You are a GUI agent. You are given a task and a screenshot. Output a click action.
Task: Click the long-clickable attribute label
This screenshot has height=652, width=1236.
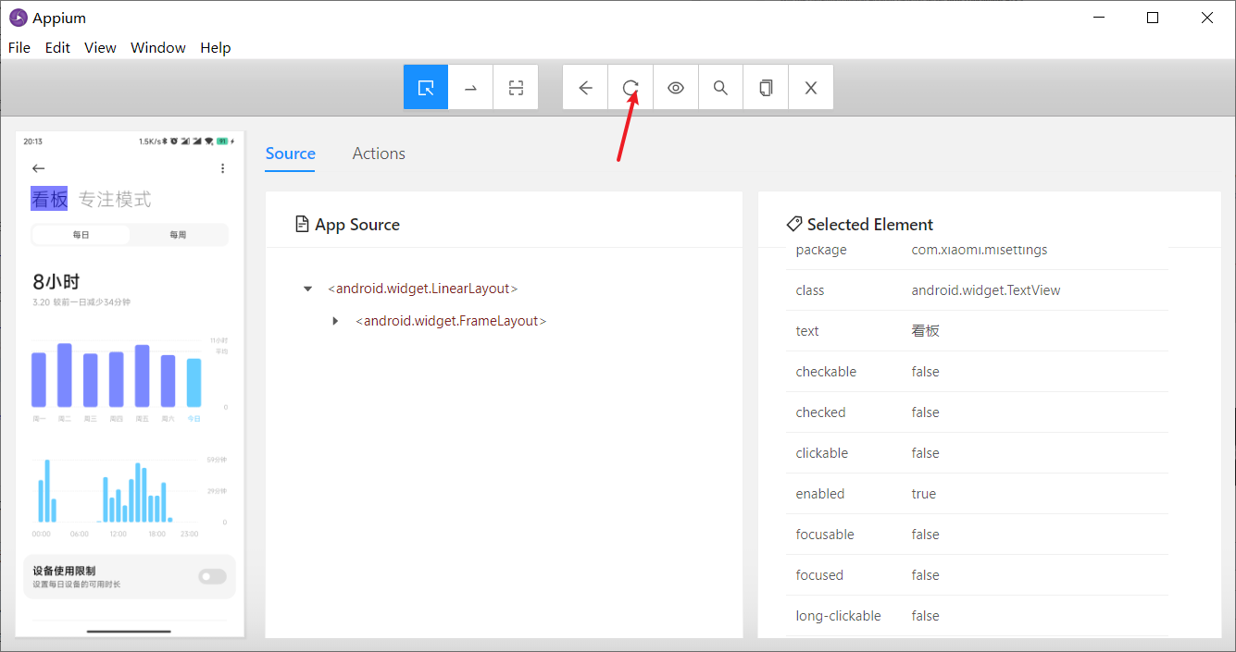(839, 616)
